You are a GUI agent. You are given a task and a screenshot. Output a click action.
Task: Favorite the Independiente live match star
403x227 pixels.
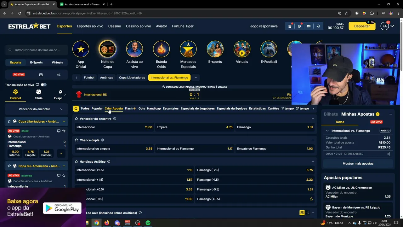click(x=64, y=175)
